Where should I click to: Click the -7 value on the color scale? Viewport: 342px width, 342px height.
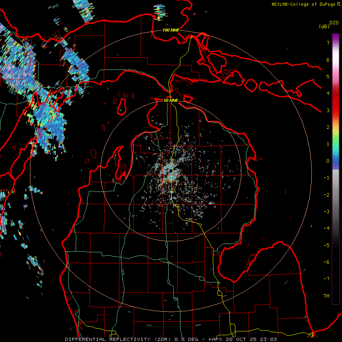[x=326, y=279]
